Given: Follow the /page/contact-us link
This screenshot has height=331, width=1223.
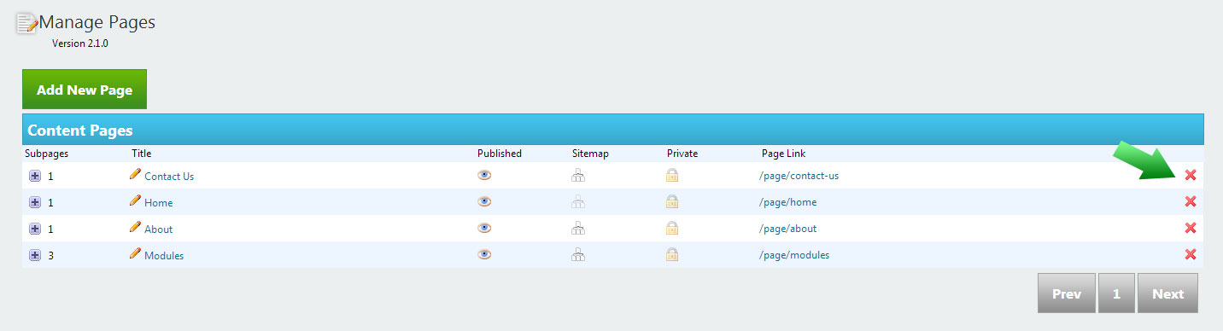Looking at the screenshot, I should [799, 176].
